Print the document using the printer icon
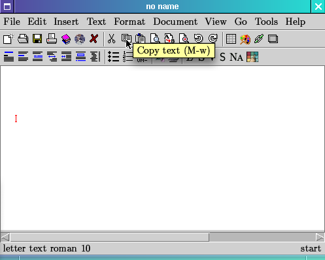The height and width of the screenshot is (260, 325). click(x=52, y=39)
